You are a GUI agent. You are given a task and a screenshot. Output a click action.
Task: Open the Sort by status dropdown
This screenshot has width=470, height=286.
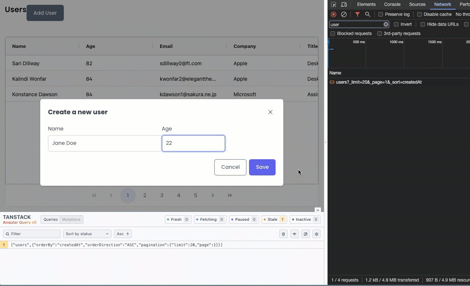click(x=87, y=234)
